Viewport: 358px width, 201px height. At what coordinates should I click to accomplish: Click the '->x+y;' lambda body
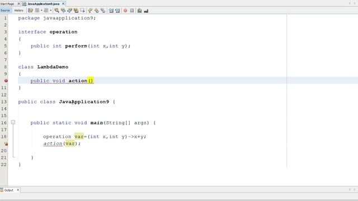(137, 137)
